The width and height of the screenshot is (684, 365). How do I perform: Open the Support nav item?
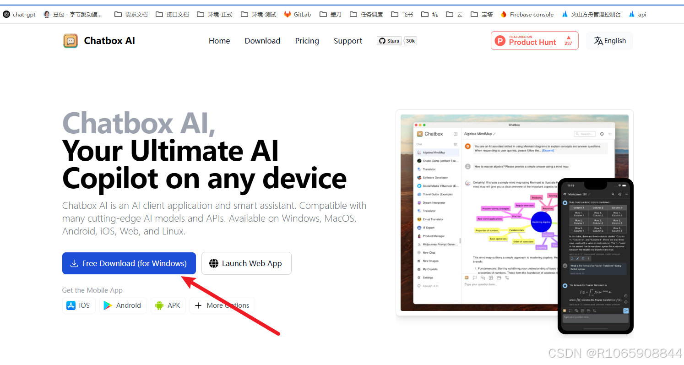(348, 41)
